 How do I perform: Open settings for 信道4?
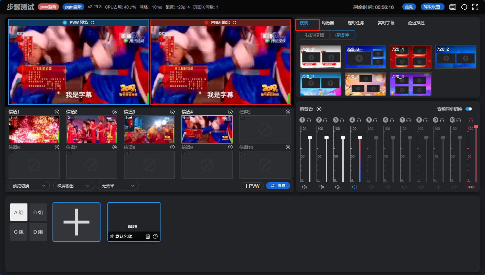point(230,112)
